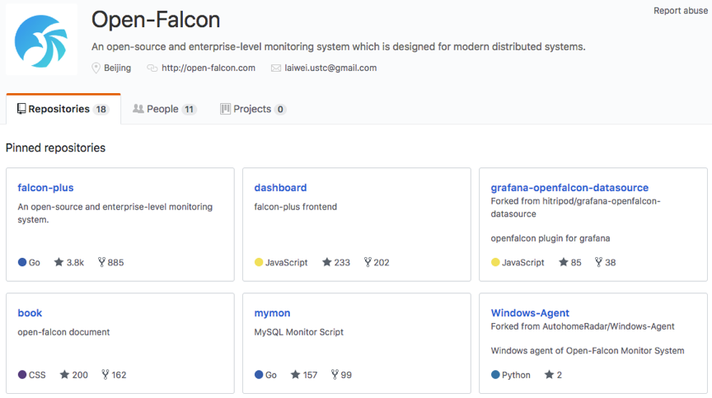Click the JavaScript dot on grafana-openfalcon-datasource
The height and width of the screenshot is (398, 712).
click(x=495, y=262)
